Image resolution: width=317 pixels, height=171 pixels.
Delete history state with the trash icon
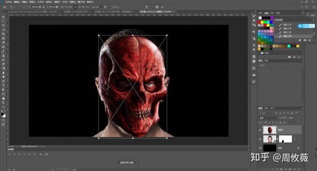coord(310,40)
